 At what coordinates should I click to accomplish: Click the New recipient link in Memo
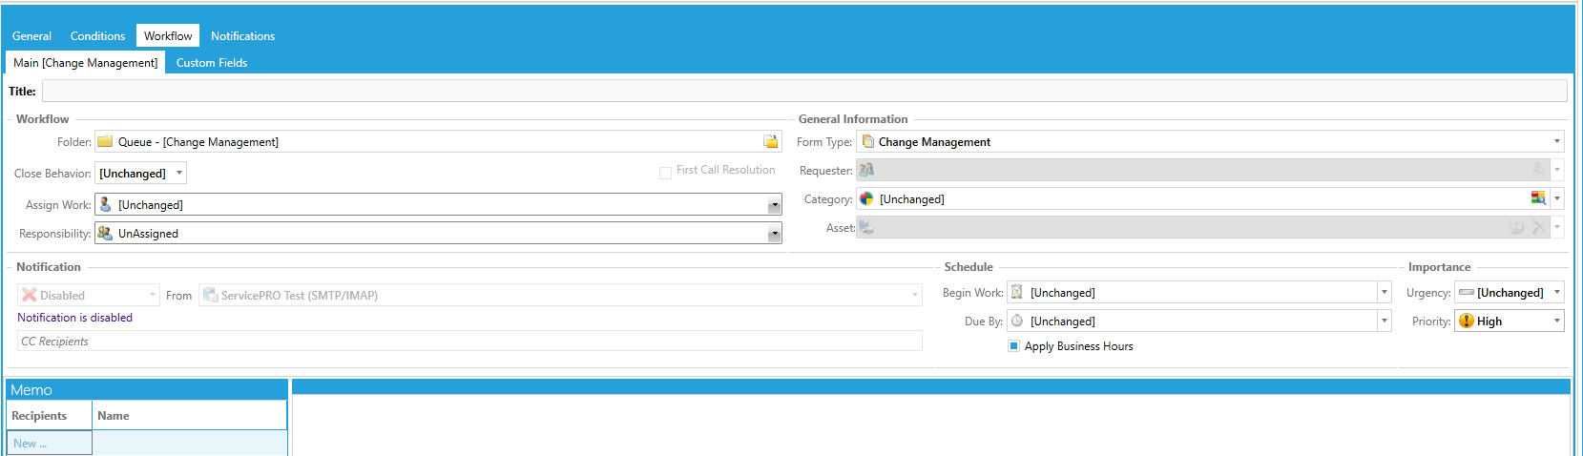(30, 444)
